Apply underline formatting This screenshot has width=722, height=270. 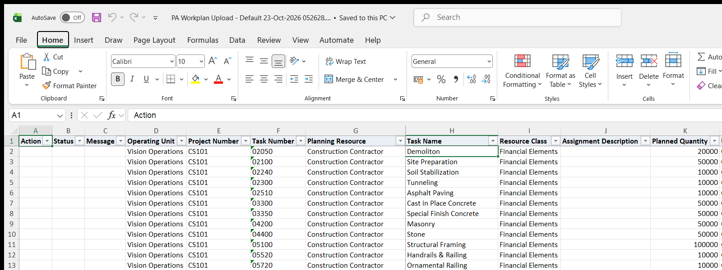[x=146, y=79]
